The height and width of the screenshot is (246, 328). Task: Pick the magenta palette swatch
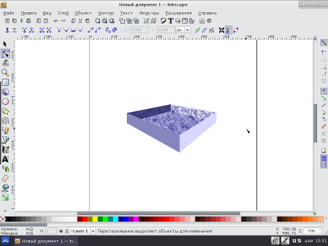coord(136,219)
